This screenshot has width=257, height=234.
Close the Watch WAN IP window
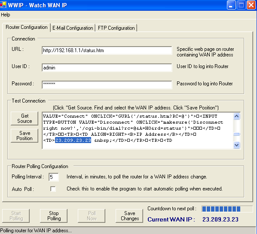point(251,5)
